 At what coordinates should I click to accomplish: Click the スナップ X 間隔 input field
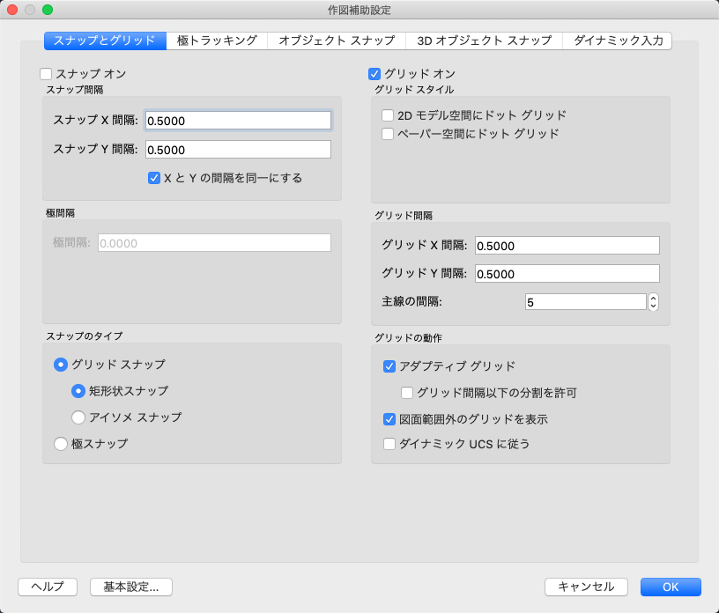pos(238,121)
